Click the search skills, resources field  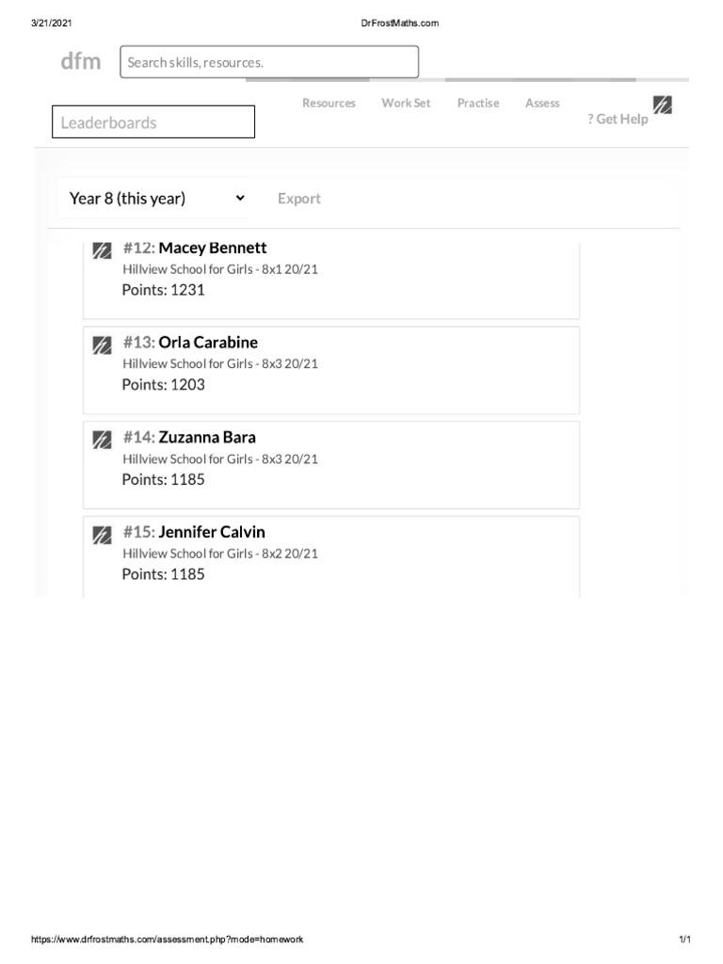point(269,62)
